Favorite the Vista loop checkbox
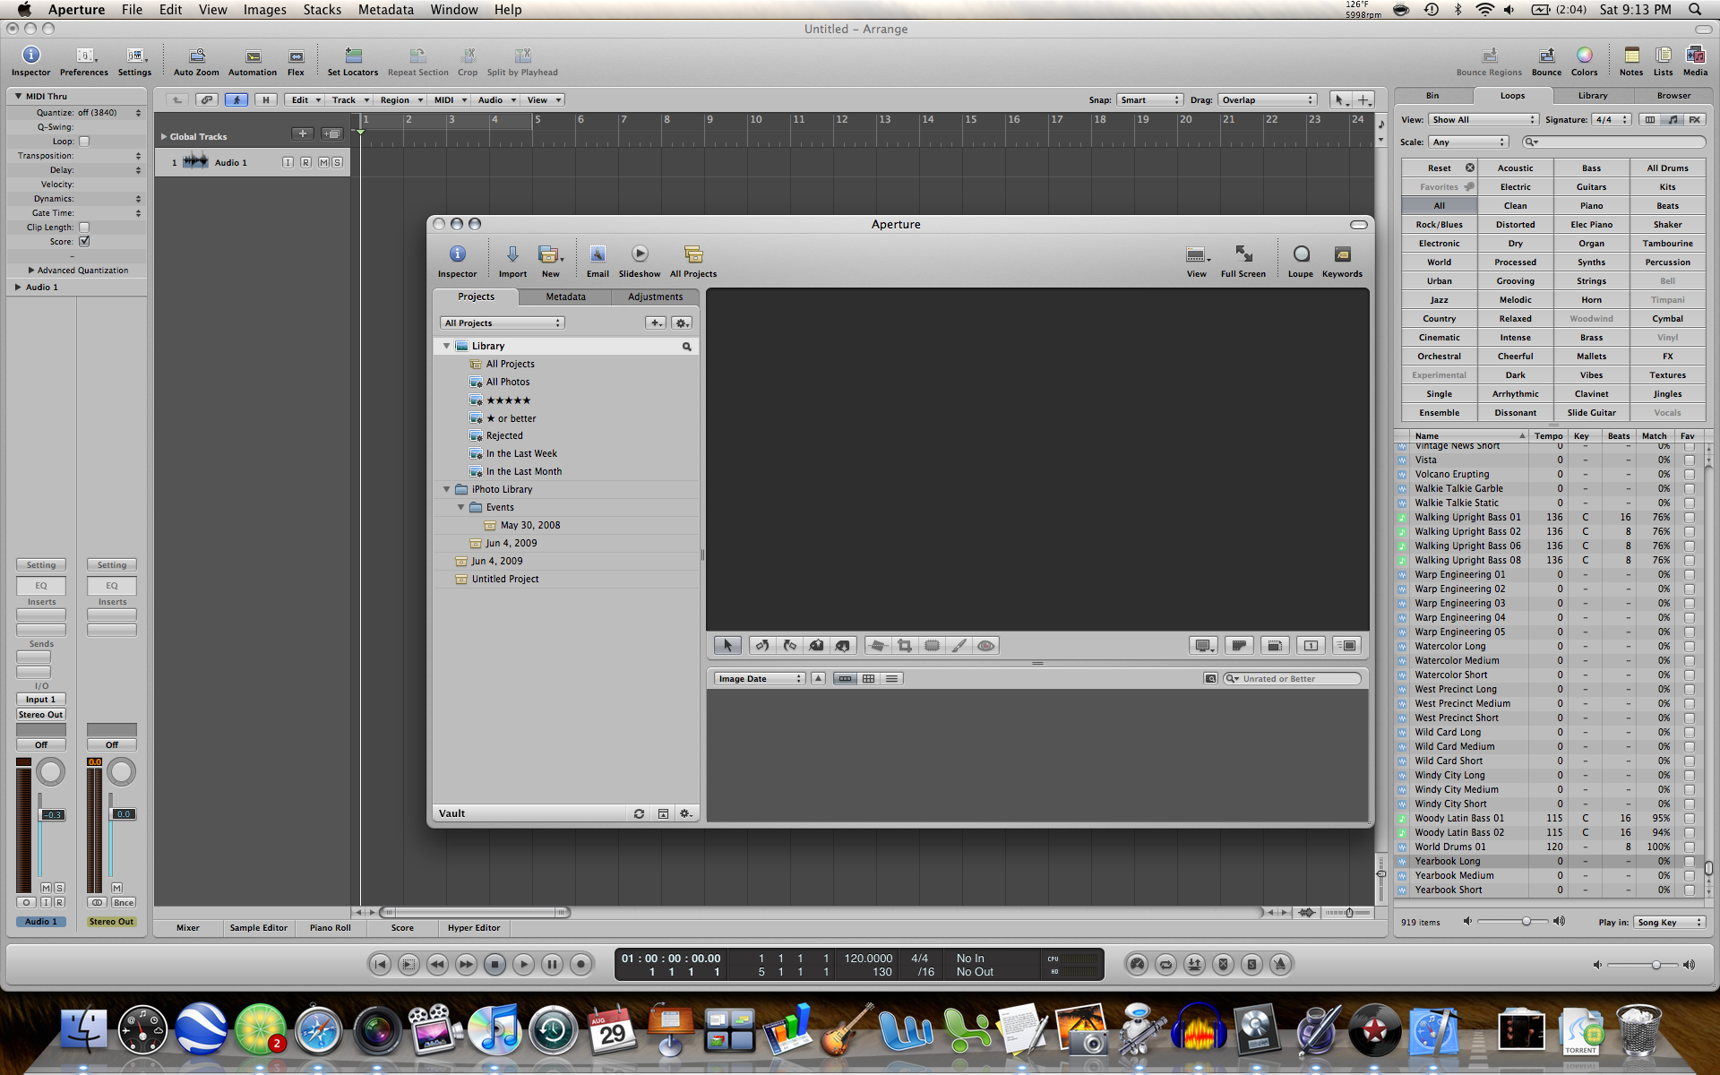This screenshot has width=1720, height=1075. point(1689,460)
